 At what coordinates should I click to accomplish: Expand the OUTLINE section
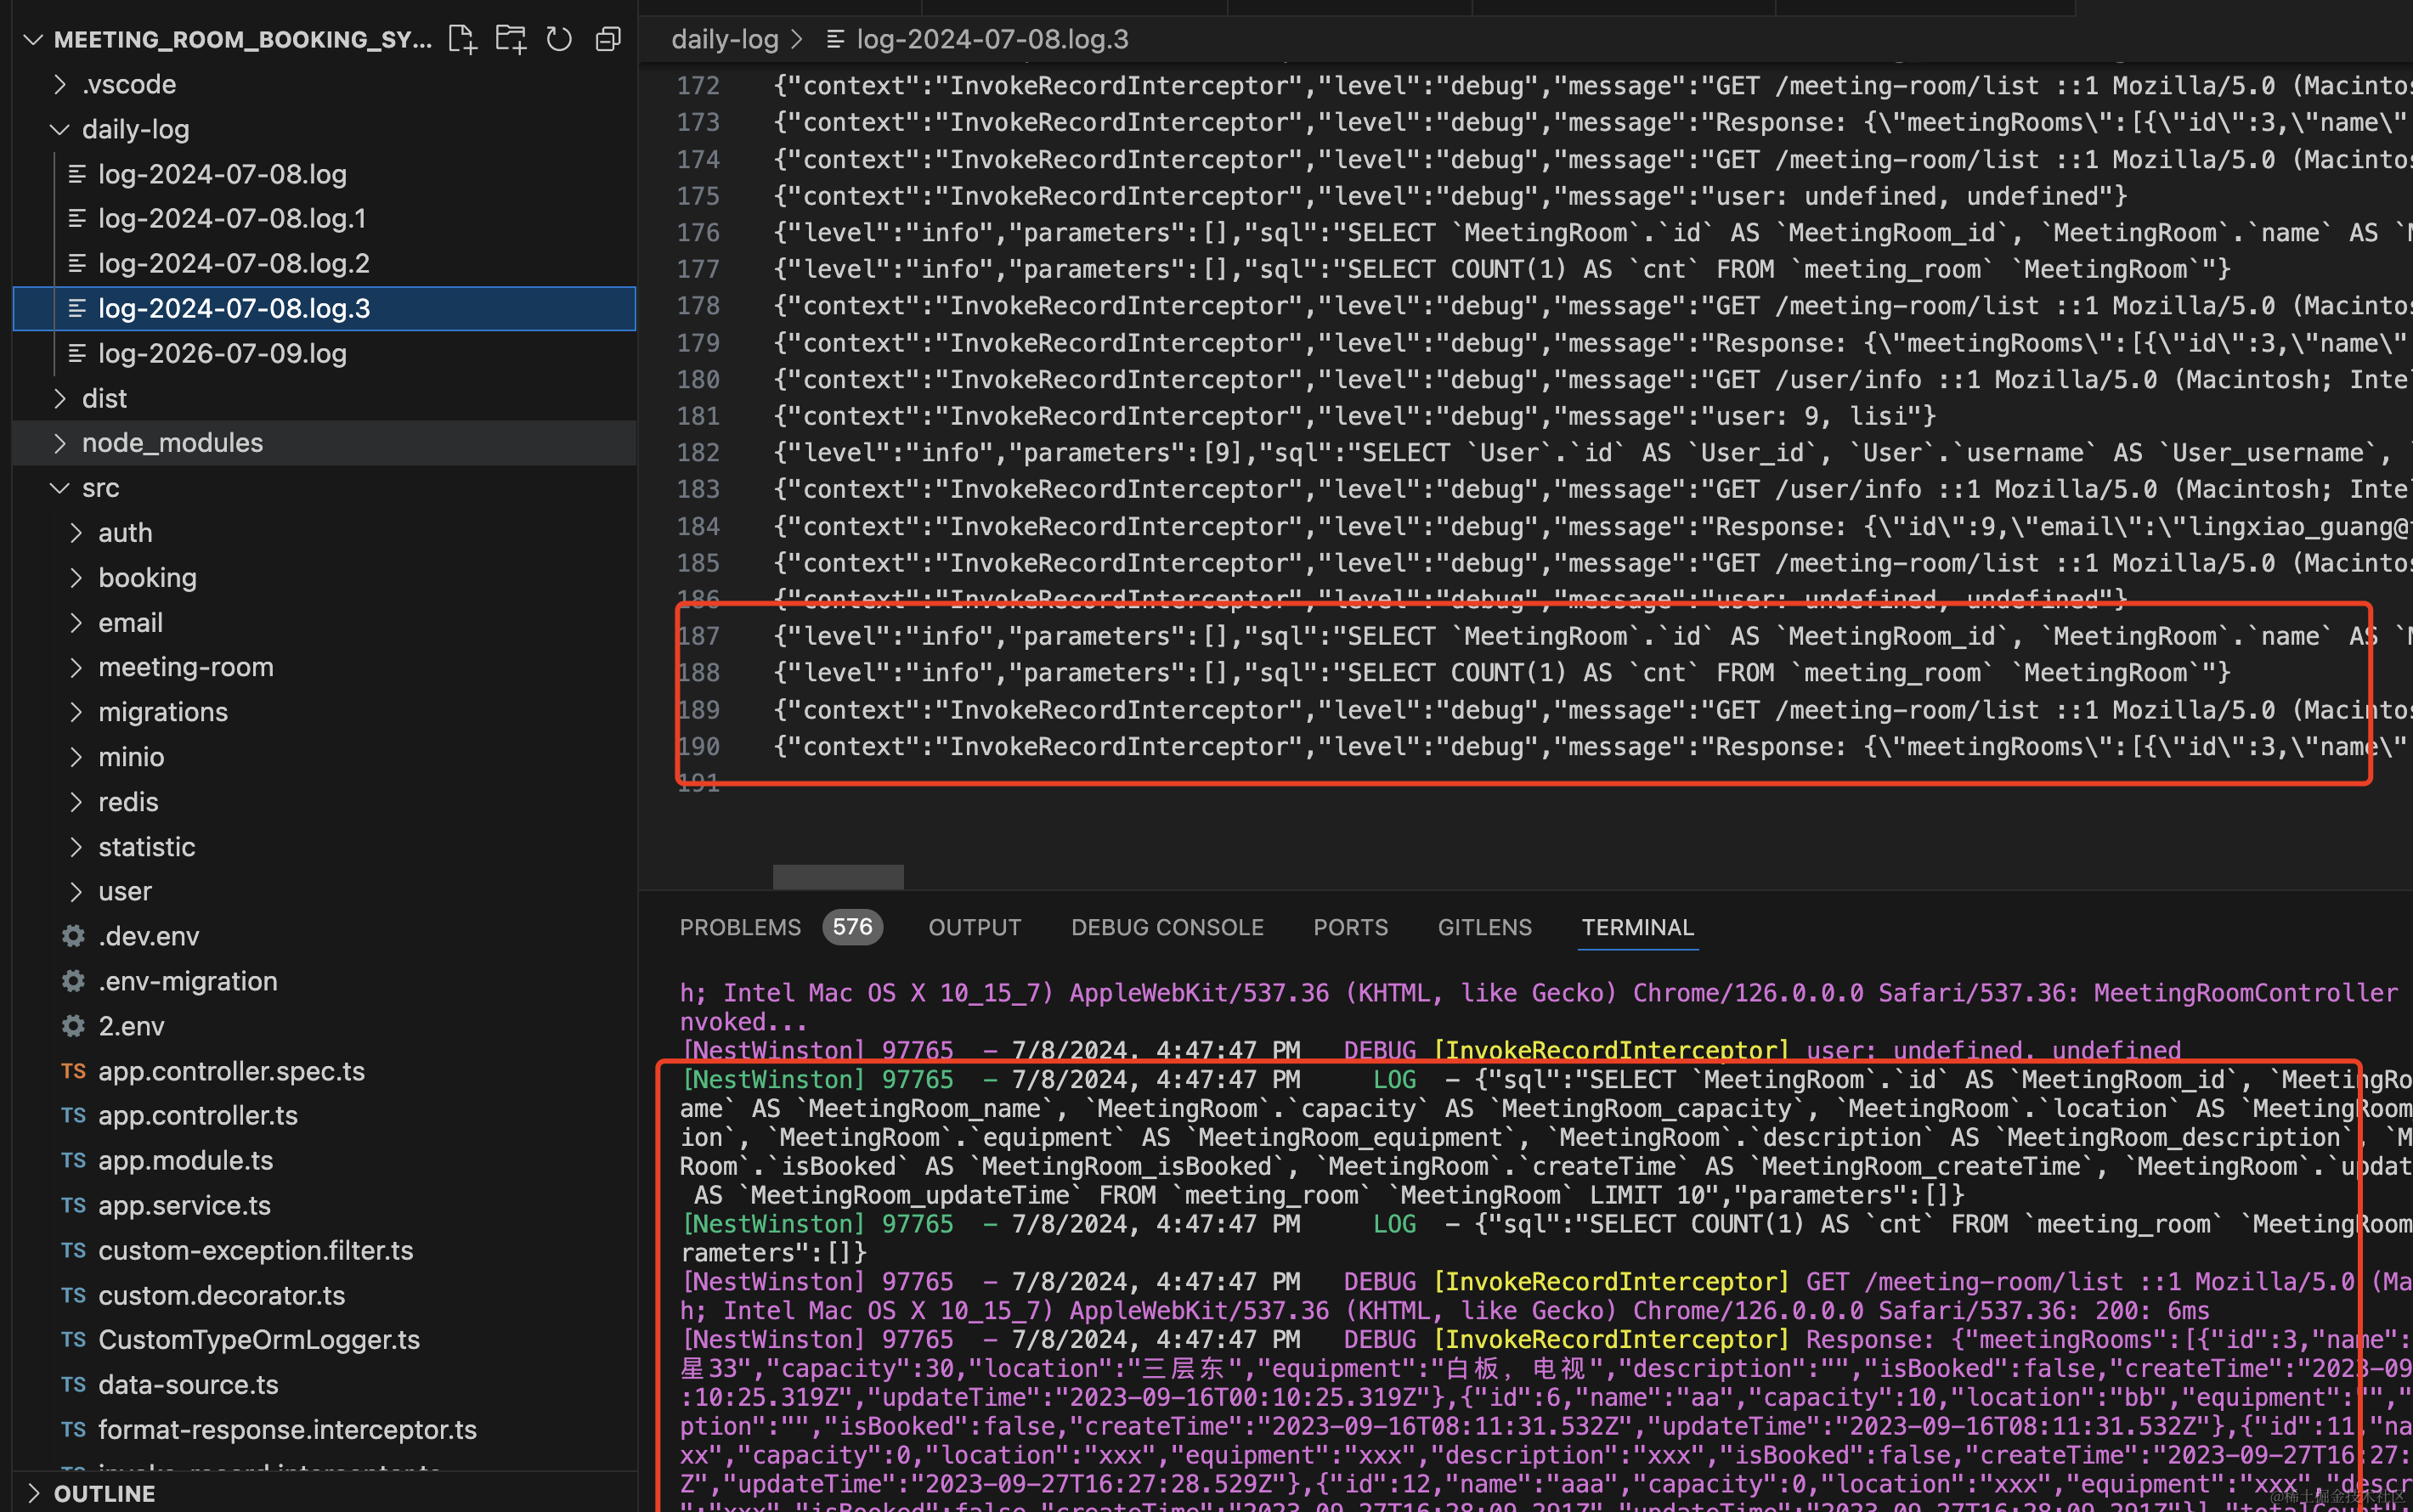[x=33, y=1493]
